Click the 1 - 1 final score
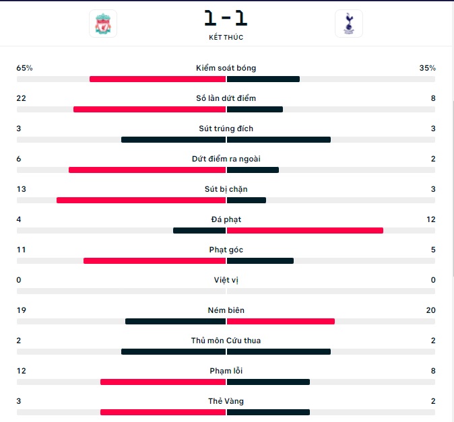The image size is (454, 422). 226,18
